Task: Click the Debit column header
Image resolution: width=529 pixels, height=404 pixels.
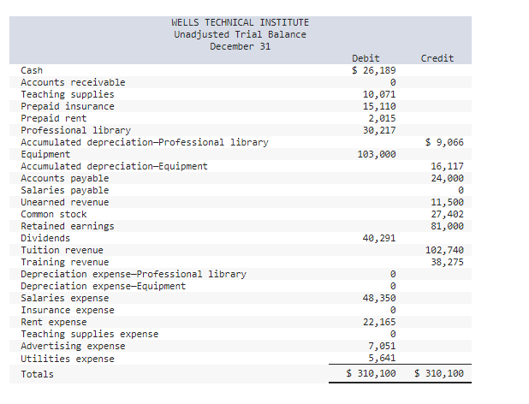Action: (x=366, y=58)
